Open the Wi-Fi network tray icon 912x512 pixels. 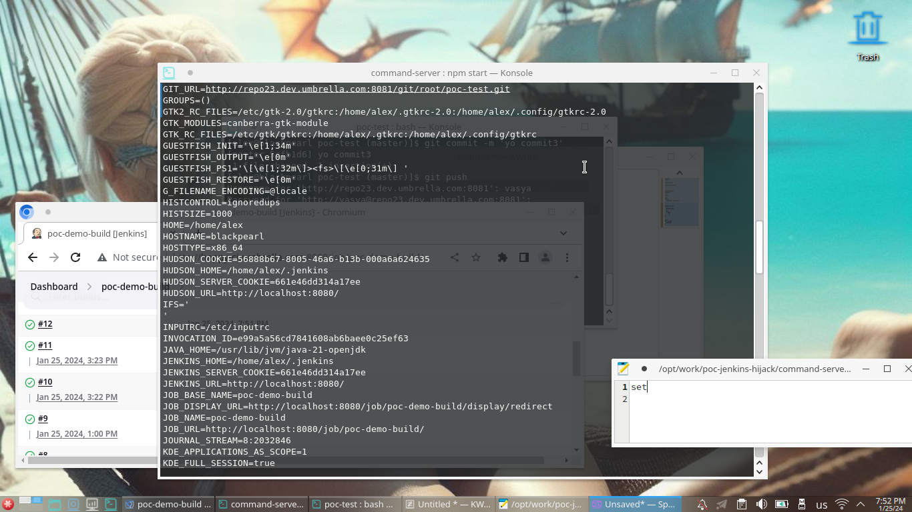coord(842,504)
